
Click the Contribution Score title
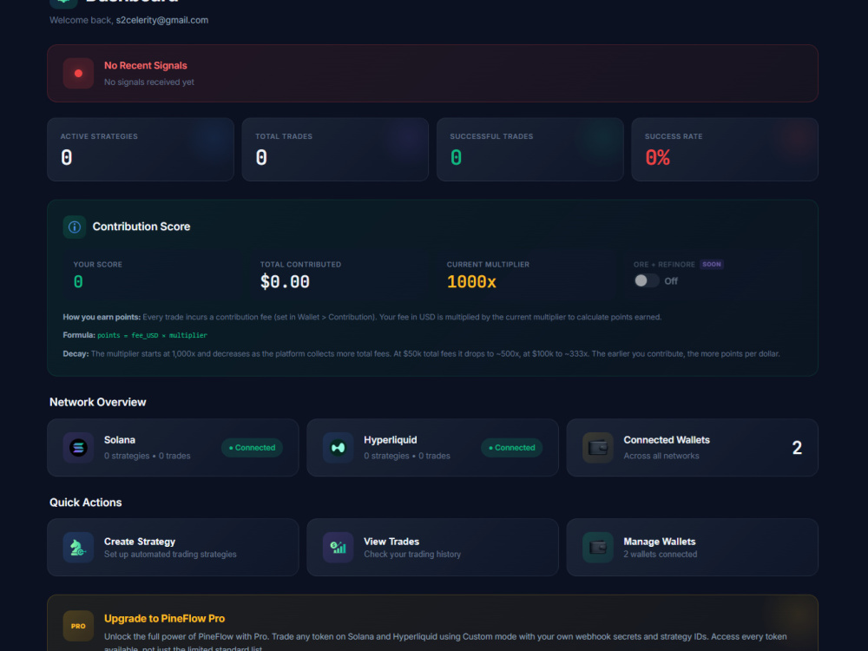pyautogui.click(x=141, y=227)
